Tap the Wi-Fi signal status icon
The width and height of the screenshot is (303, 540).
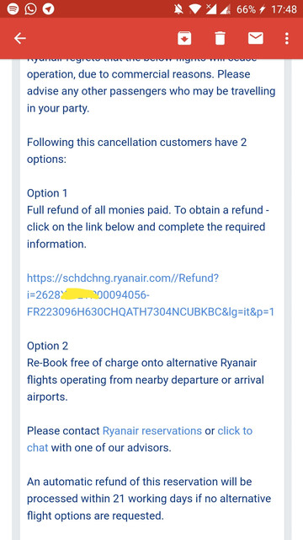click(194, 9)
